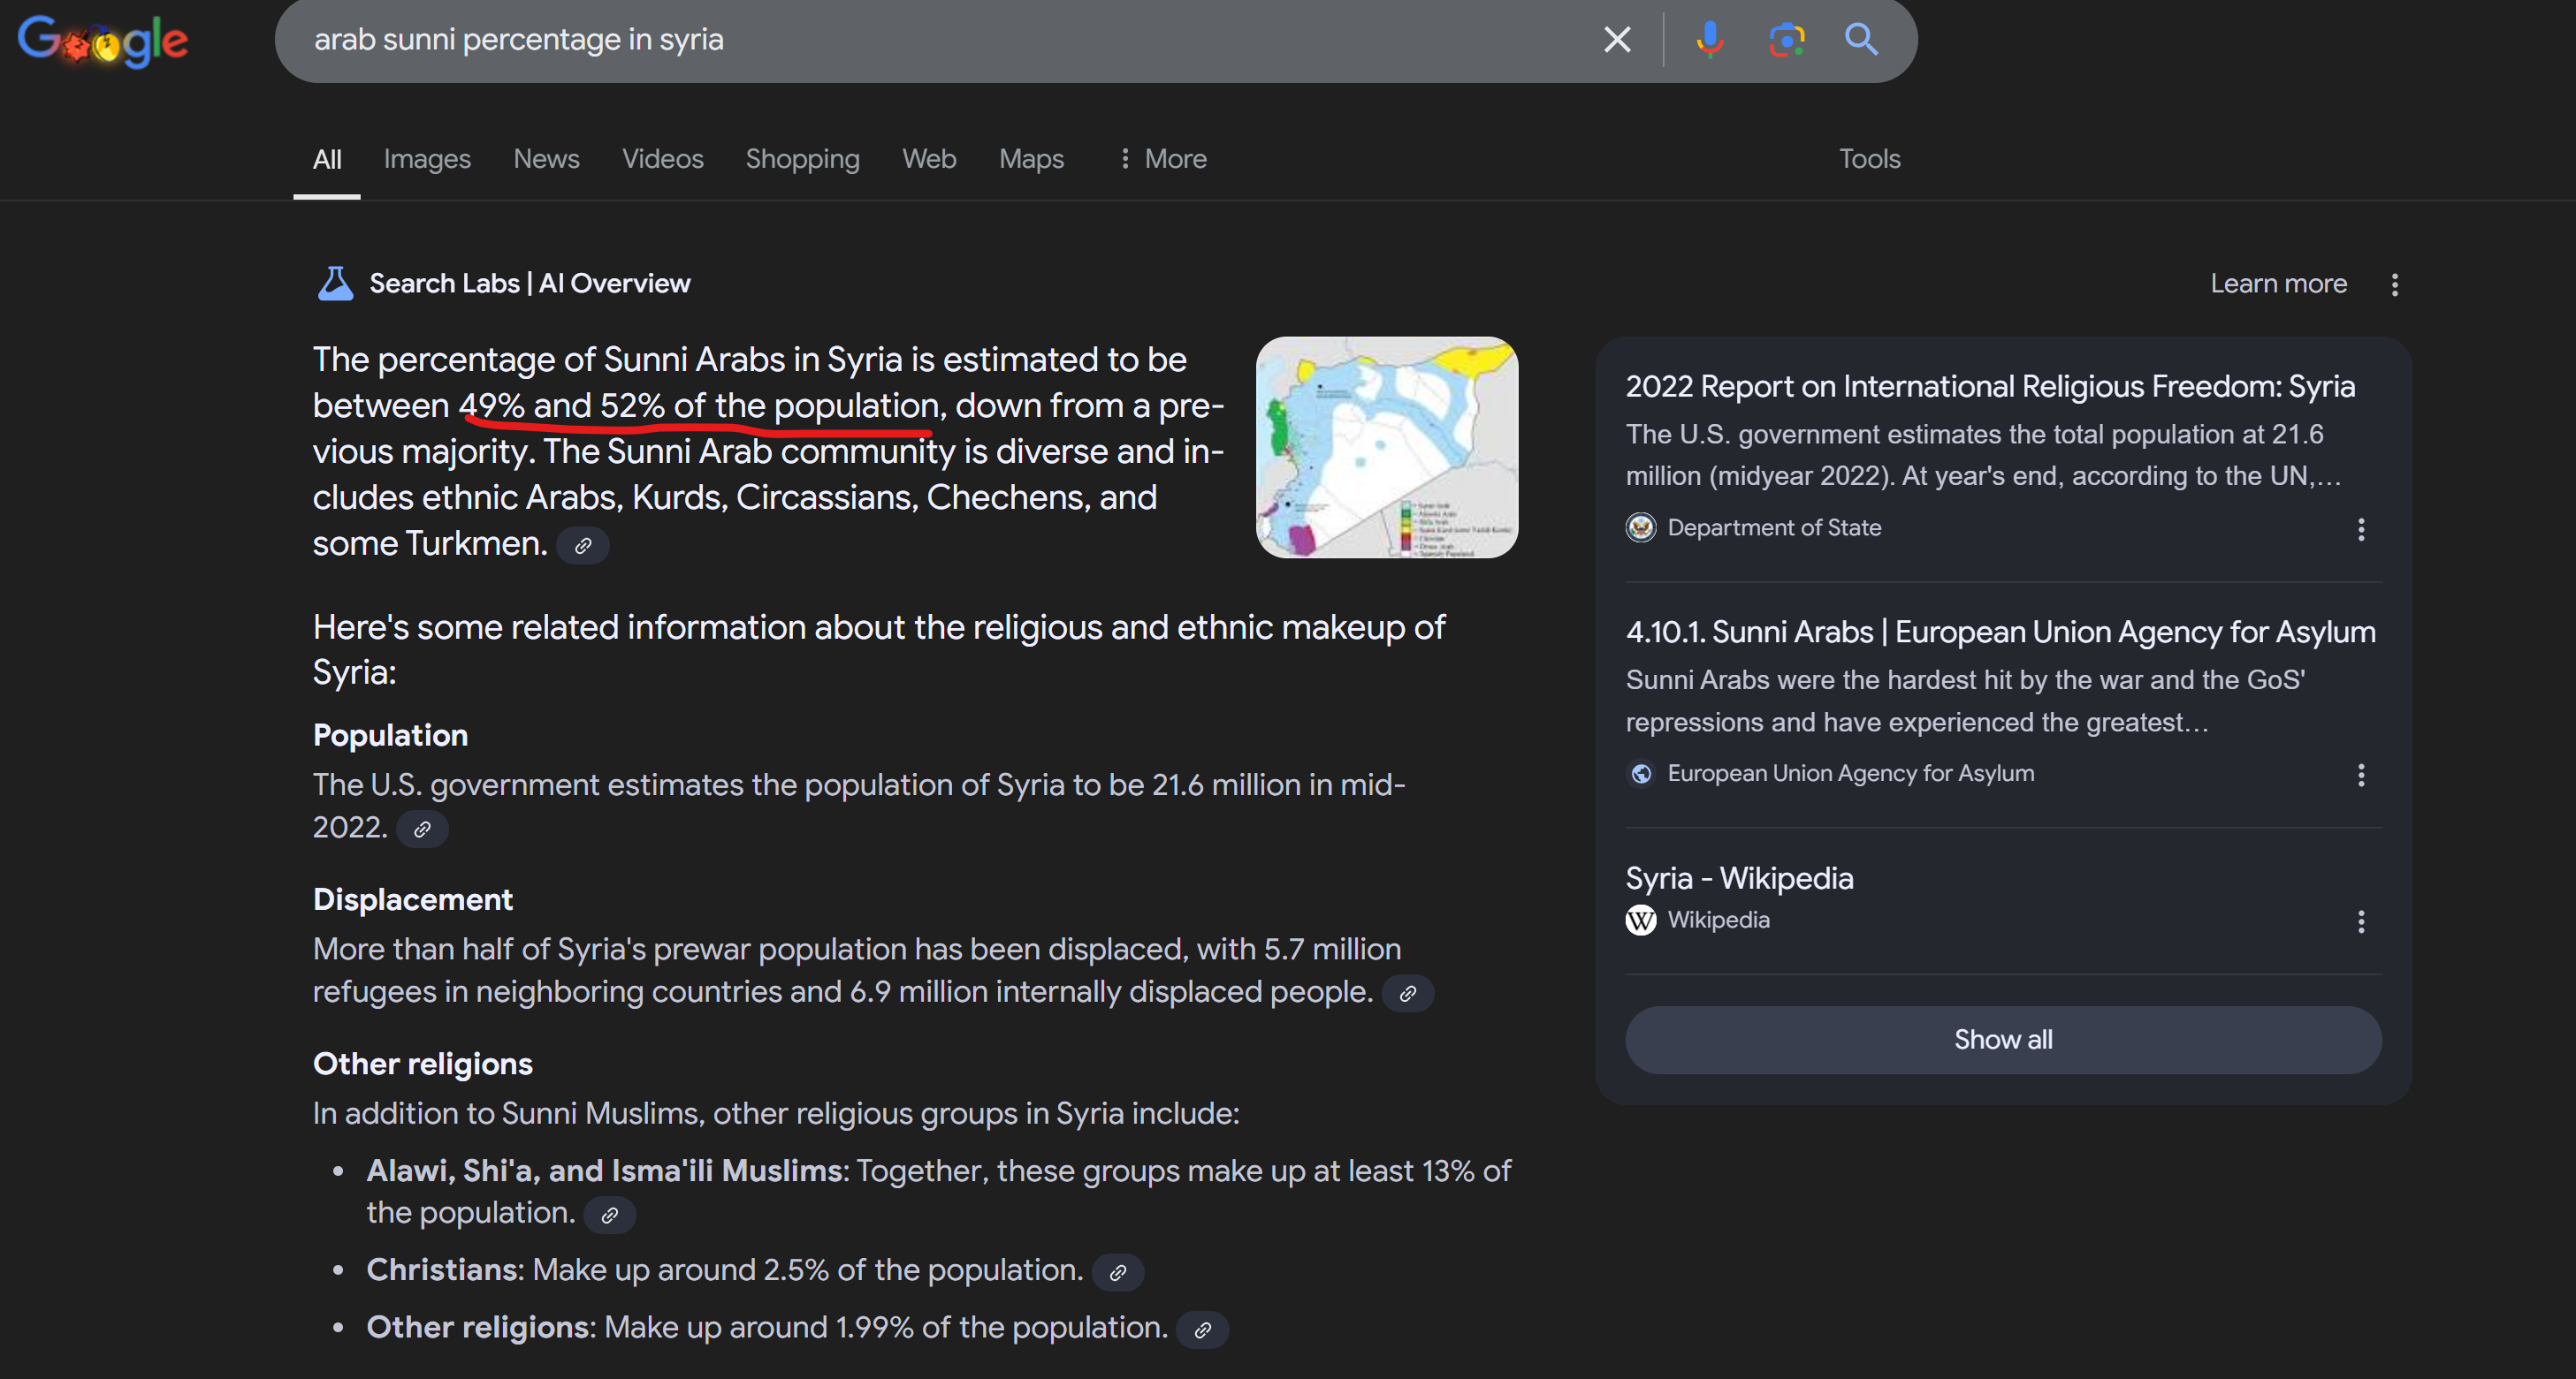Open the Syria ethnic map thumbnail
2576x1379 pixels.
pos(1386,448)
